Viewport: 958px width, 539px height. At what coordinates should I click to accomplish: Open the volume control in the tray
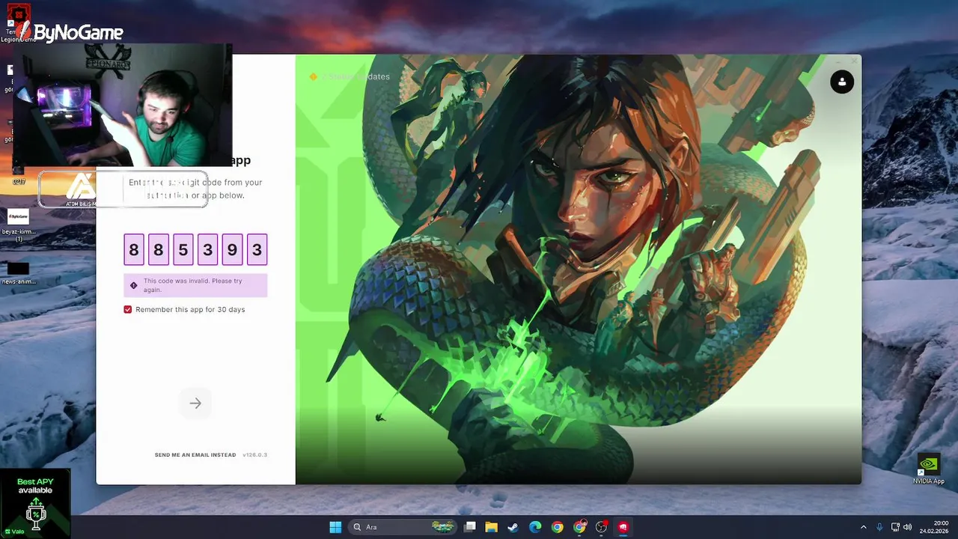pyautogui.click(x=907, y=527)
